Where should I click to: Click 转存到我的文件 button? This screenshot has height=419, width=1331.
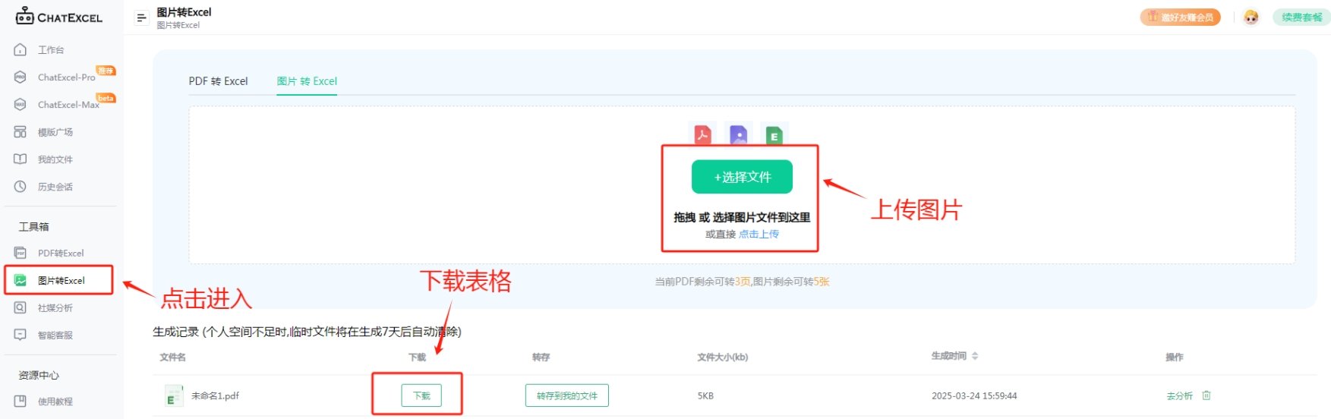[x=566, y=395]
